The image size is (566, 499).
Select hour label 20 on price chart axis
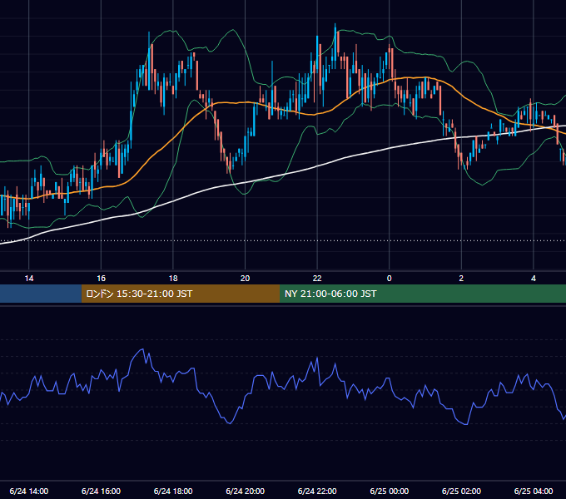[245, 279]
